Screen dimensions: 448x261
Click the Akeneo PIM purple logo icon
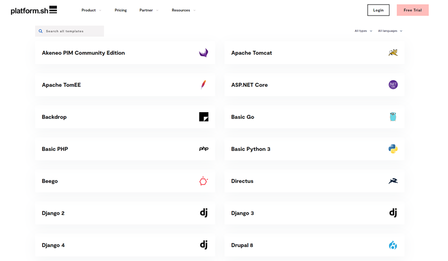[x=204, y=53]
